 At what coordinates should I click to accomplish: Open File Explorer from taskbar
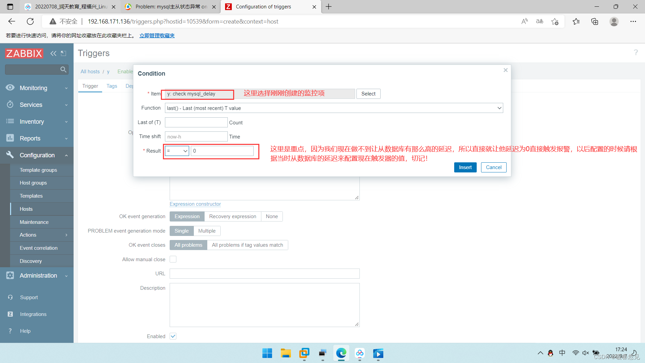pyautogui.click(x=286, y=353)
